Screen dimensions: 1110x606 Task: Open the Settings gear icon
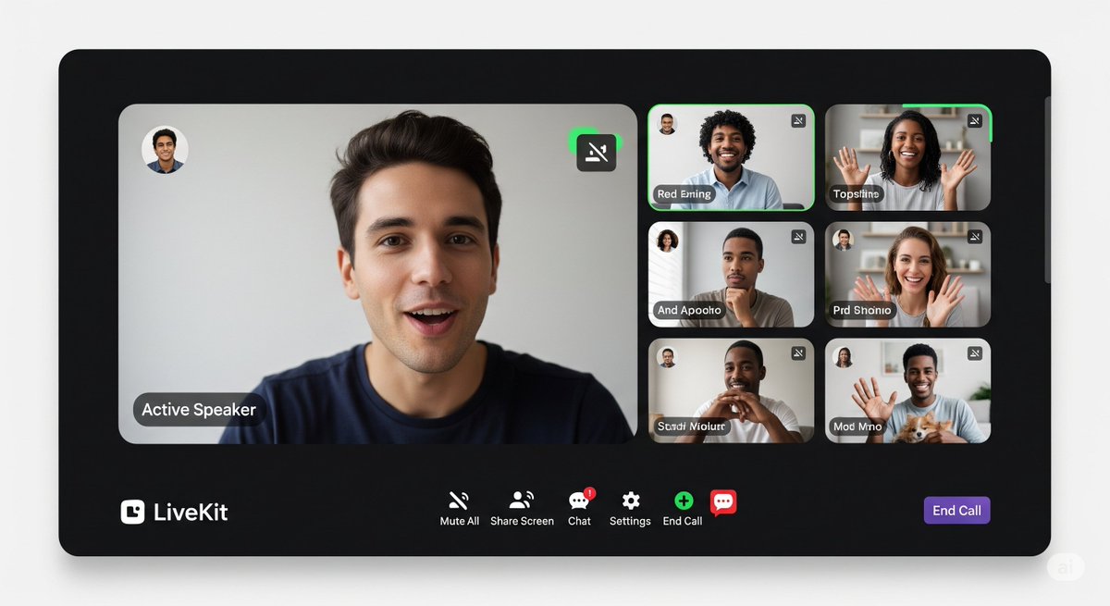630,501
